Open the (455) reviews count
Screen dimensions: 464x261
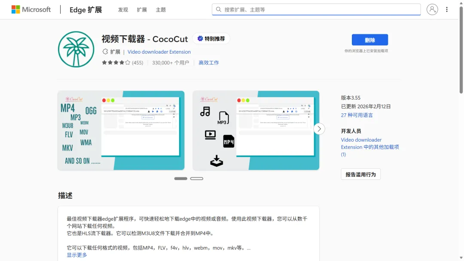[137, 63]
